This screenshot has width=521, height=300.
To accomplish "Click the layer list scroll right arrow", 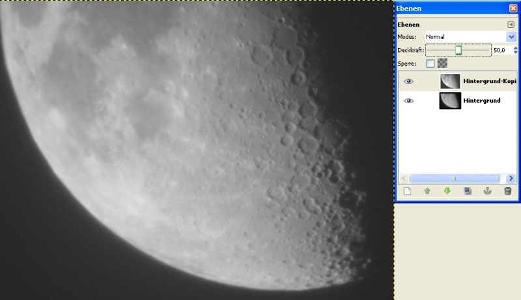I will [511, 179].
